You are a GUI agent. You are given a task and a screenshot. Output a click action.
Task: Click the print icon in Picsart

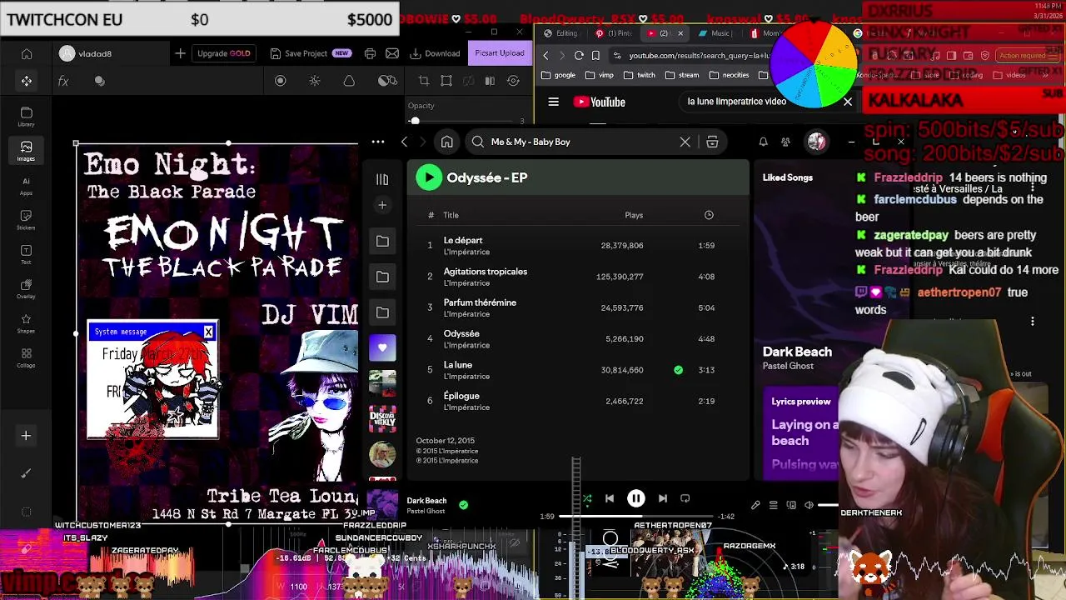(x=370, y=53)
